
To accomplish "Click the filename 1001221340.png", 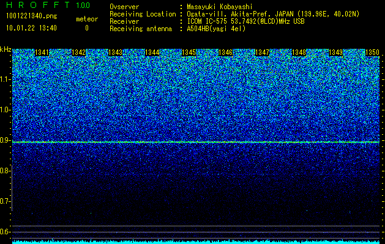I will click(32, 16).
